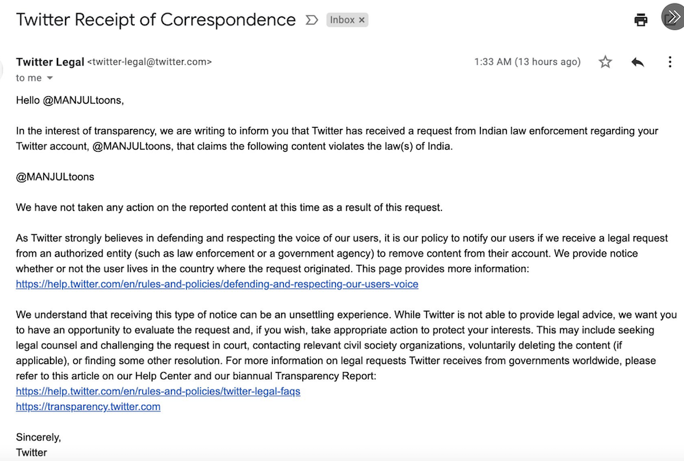684x461 pixels.
Task: Click the 'Hello @MANJULtoons,' greeting
Action: (70, 100)
